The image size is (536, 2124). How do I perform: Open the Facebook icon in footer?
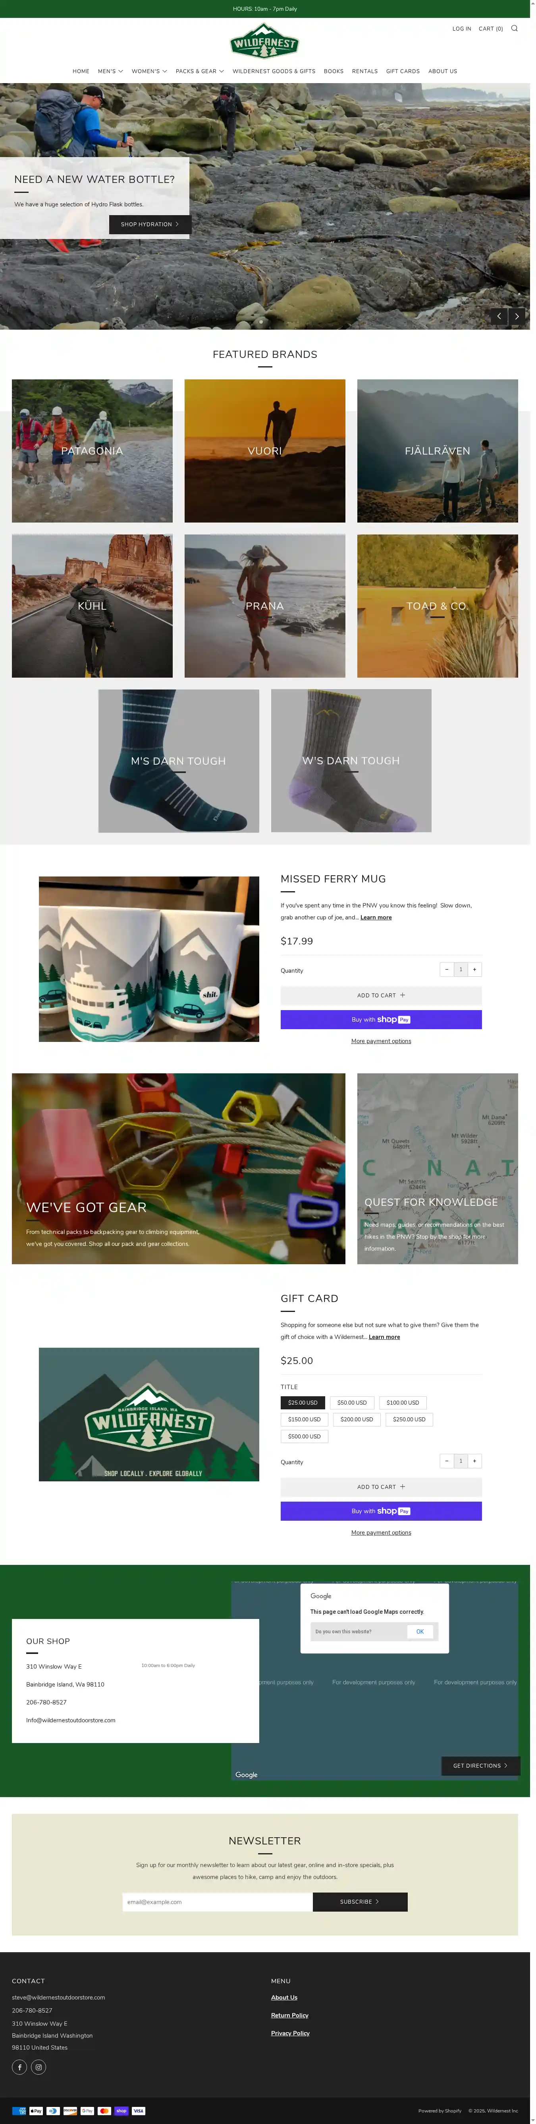[x=20, y=2066]
